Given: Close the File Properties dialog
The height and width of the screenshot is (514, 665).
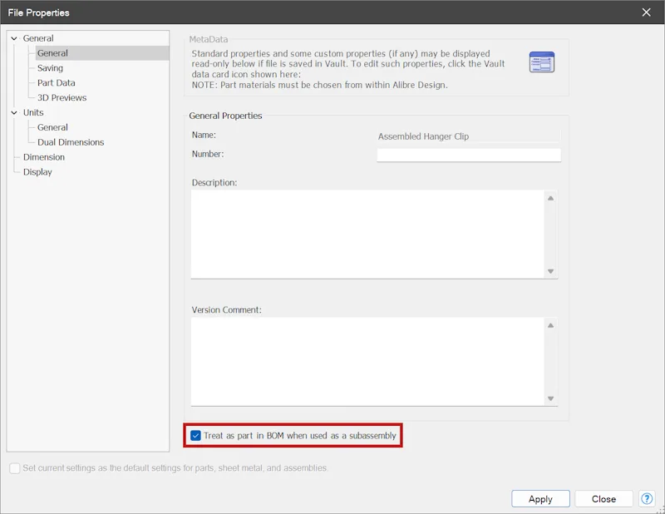Looking at the screenshot, I should click(646, 12).
